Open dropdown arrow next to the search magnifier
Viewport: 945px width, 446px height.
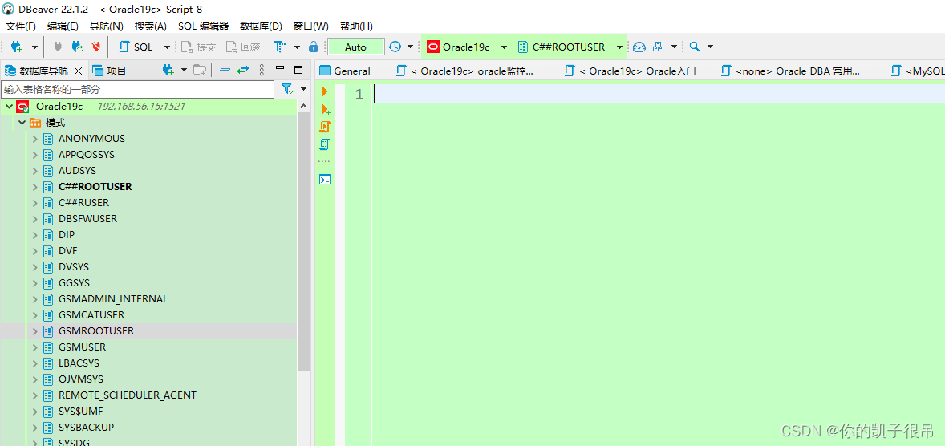point(711,47)
